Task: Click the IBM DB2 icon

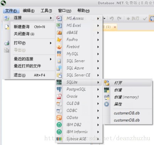Action: pyautogui.click(x=59, y=125)
